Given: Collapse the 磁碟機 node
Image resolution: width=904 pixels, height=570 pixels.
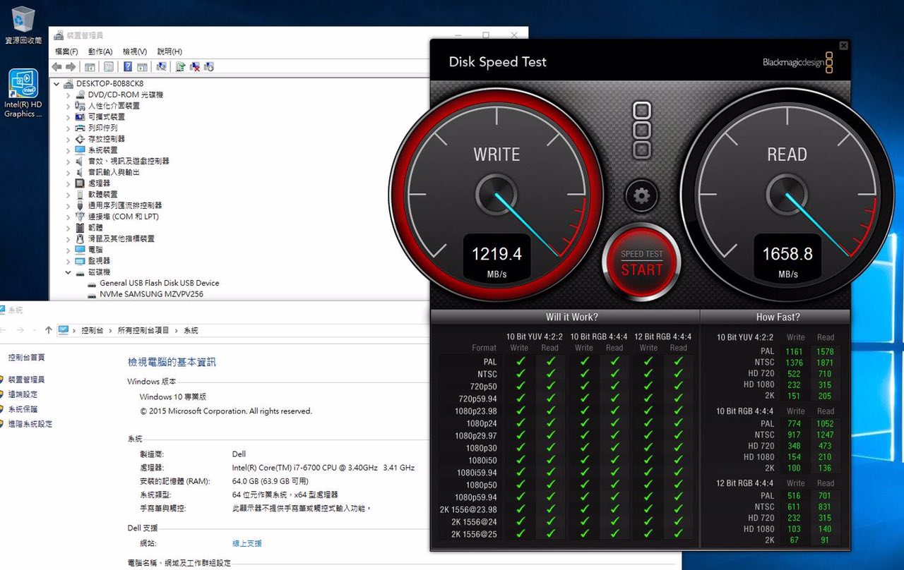Looking at the screenshot, I should [x=69, y=272].
